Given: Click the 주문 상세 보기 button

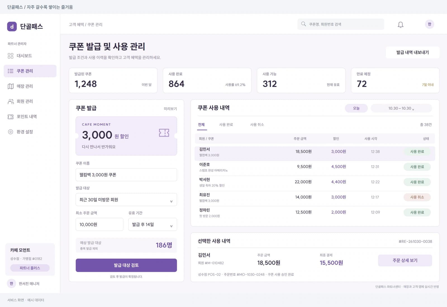Looking at the screenshot, I should tap(405, 260).
